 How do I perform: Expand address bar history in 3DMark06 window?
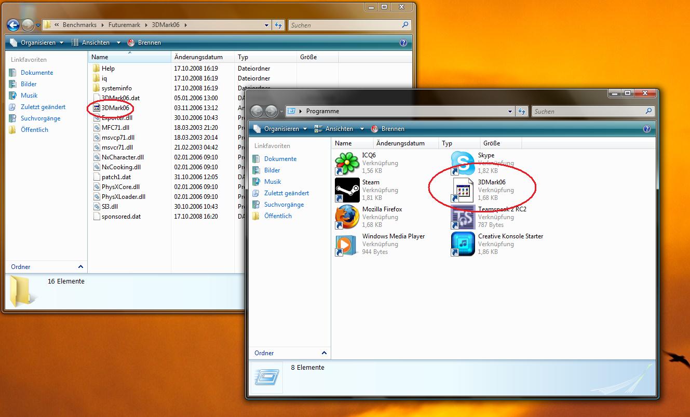(267, 25)
